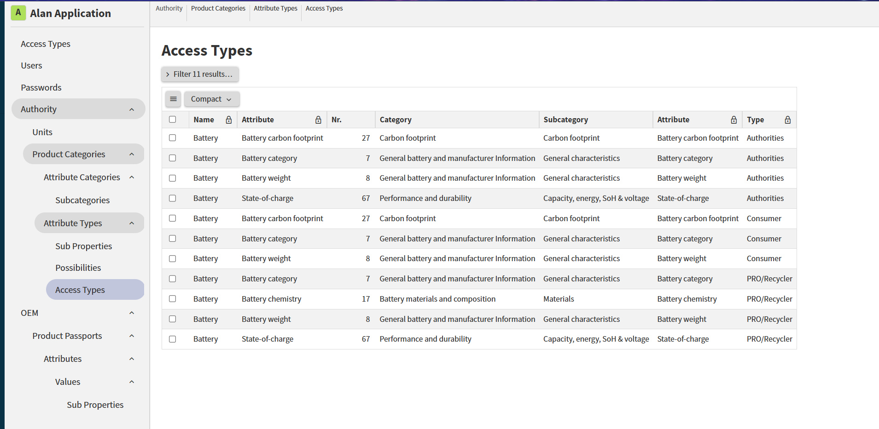Click lock icon in Attribute header beside Type
The height and width of the screenshot is (429, 879).
(733, 120)
